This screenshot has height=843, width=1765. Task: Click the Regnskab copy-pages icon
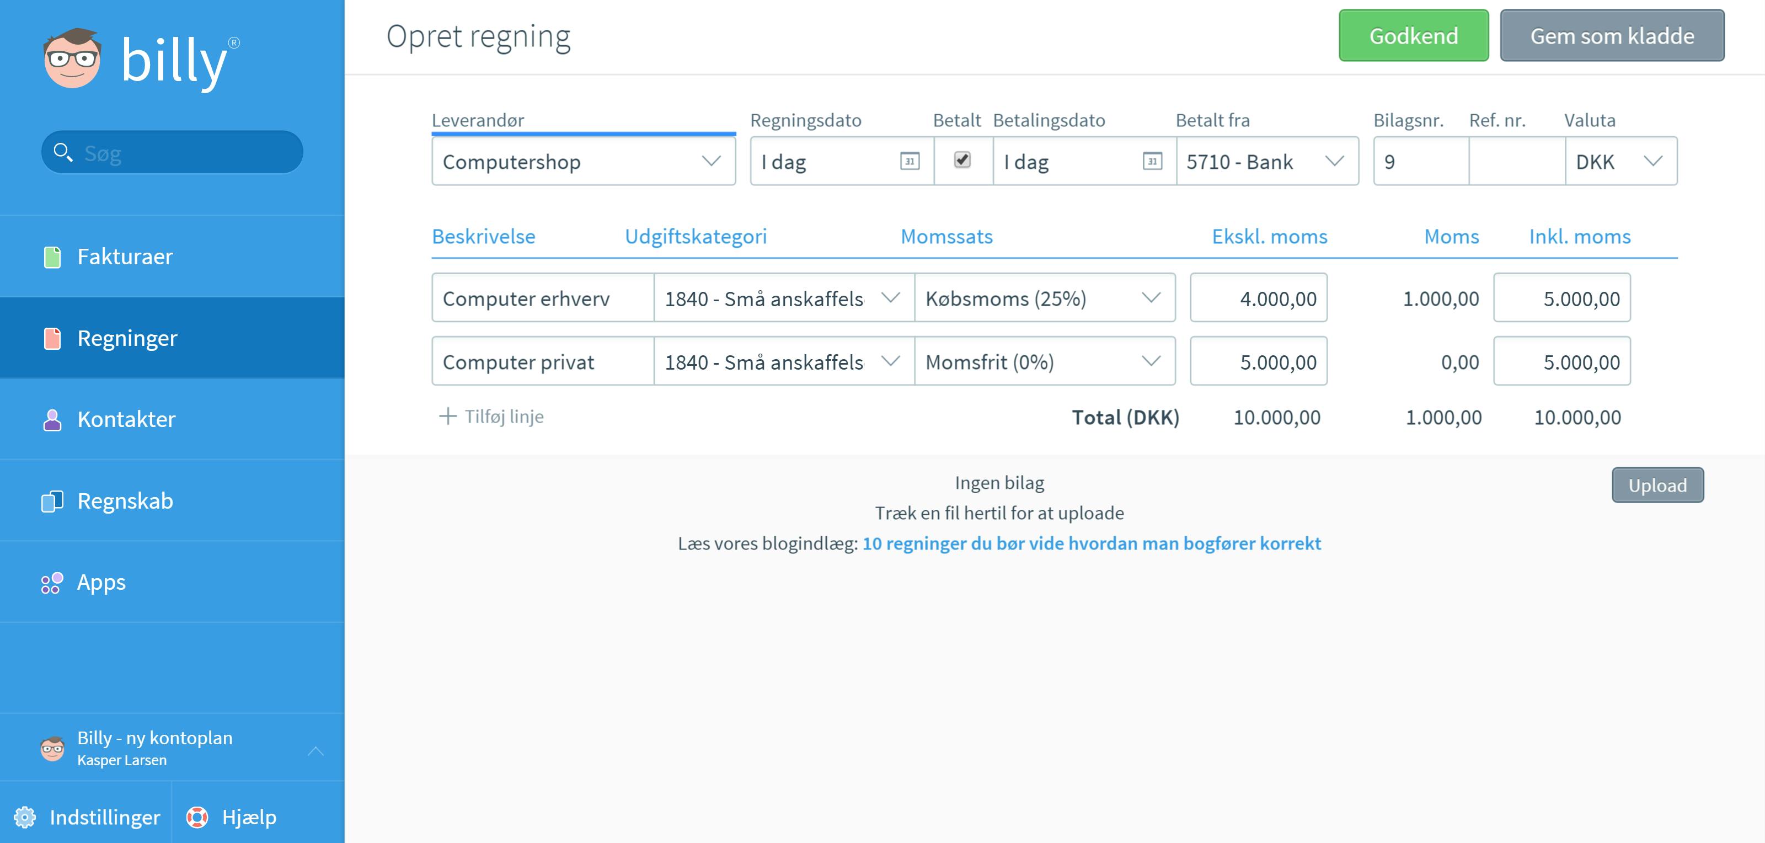click(52, 501)
